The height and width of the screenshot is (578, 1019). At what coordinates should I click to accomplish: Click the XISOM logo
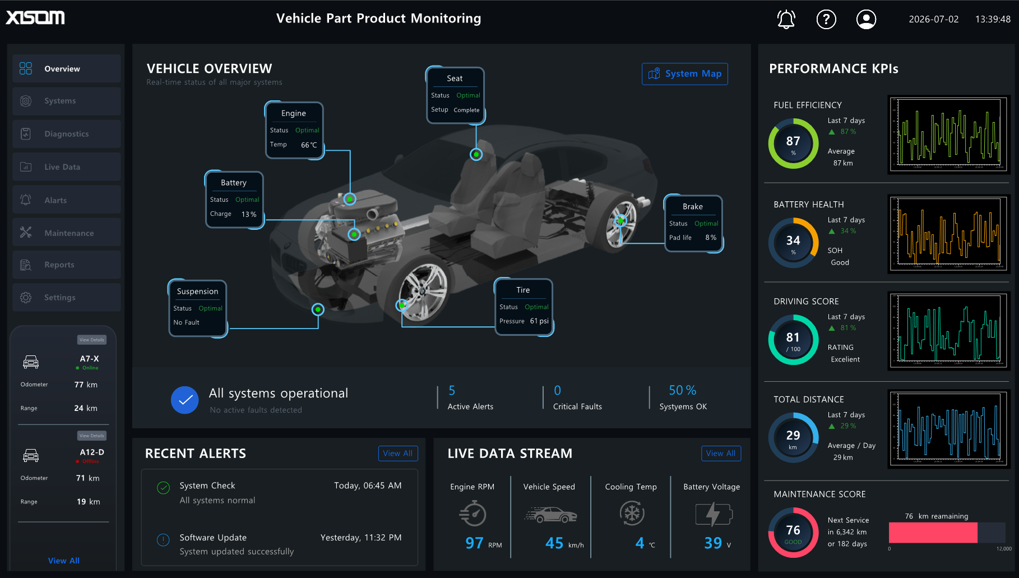click(35, 18)
